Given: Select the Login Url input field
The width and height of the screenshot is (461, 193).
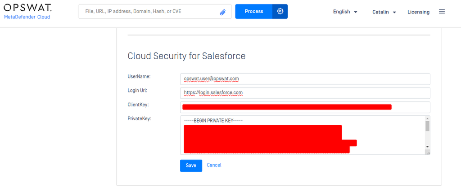Looking at the screenshot, I should coord(305,93).
